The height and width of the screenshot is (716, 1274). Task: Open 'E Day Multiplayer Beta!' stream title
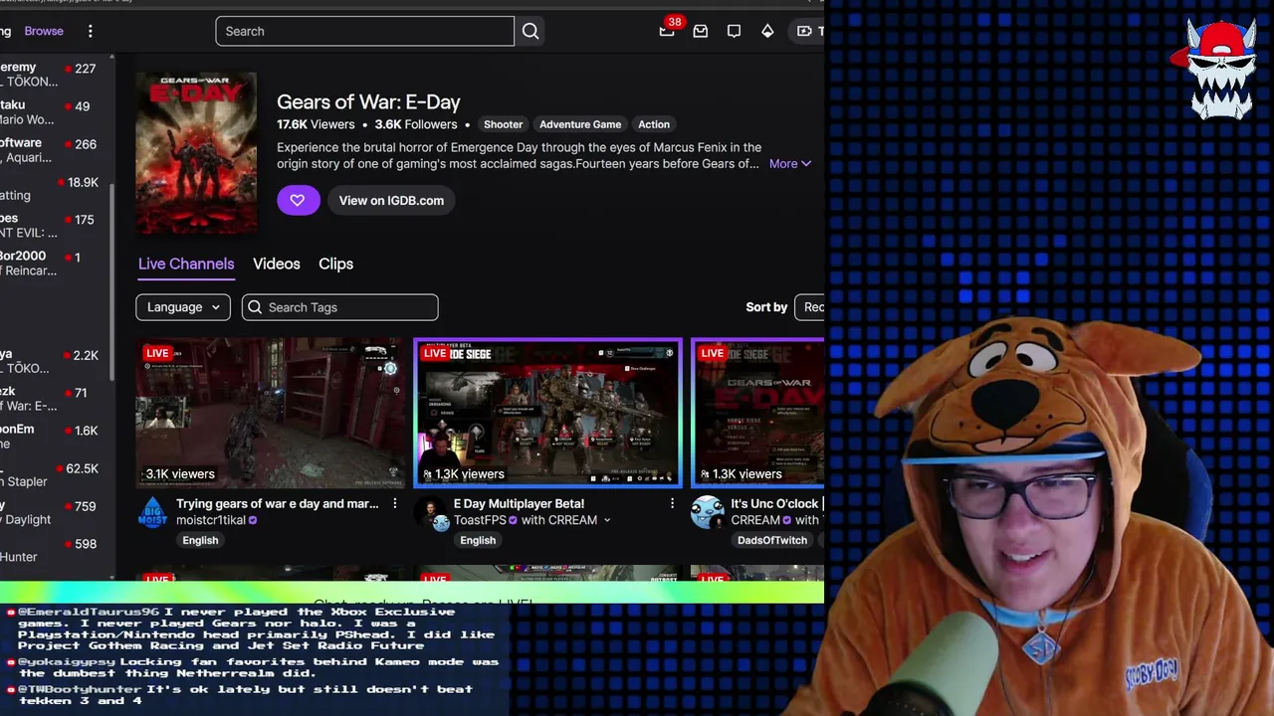click(x=519, y=503)
